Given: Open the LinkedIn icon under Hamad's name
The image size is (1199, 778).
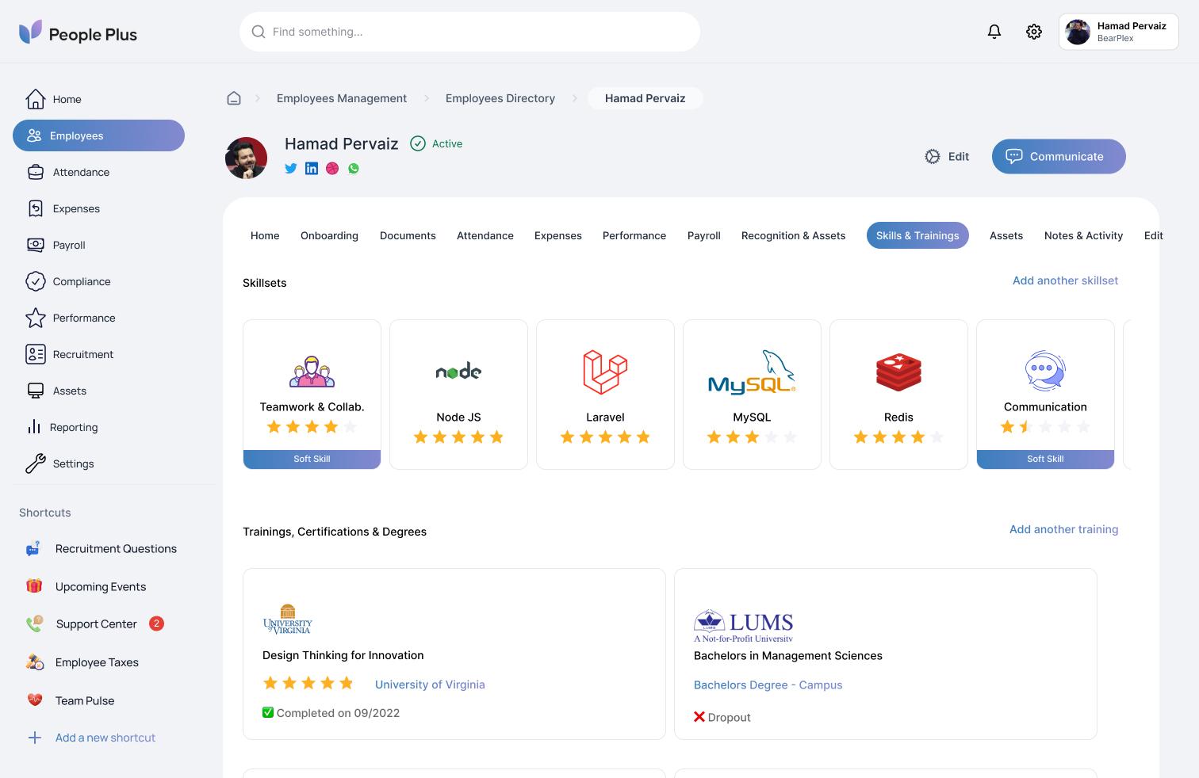Looking at the screenshot, I should tap(312, 168).
